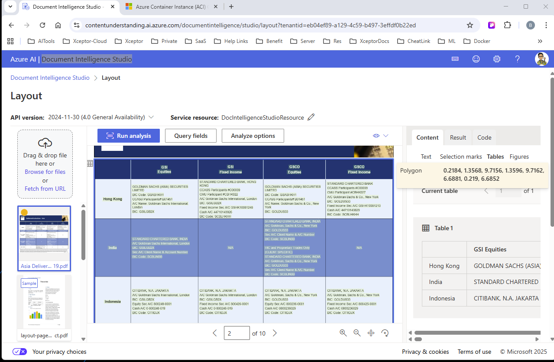
Task: Open Analyze options
Action: [253, 136]
